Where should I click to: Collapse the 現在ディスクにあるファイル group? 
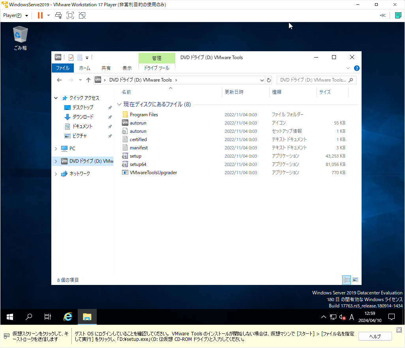point(119,104)
